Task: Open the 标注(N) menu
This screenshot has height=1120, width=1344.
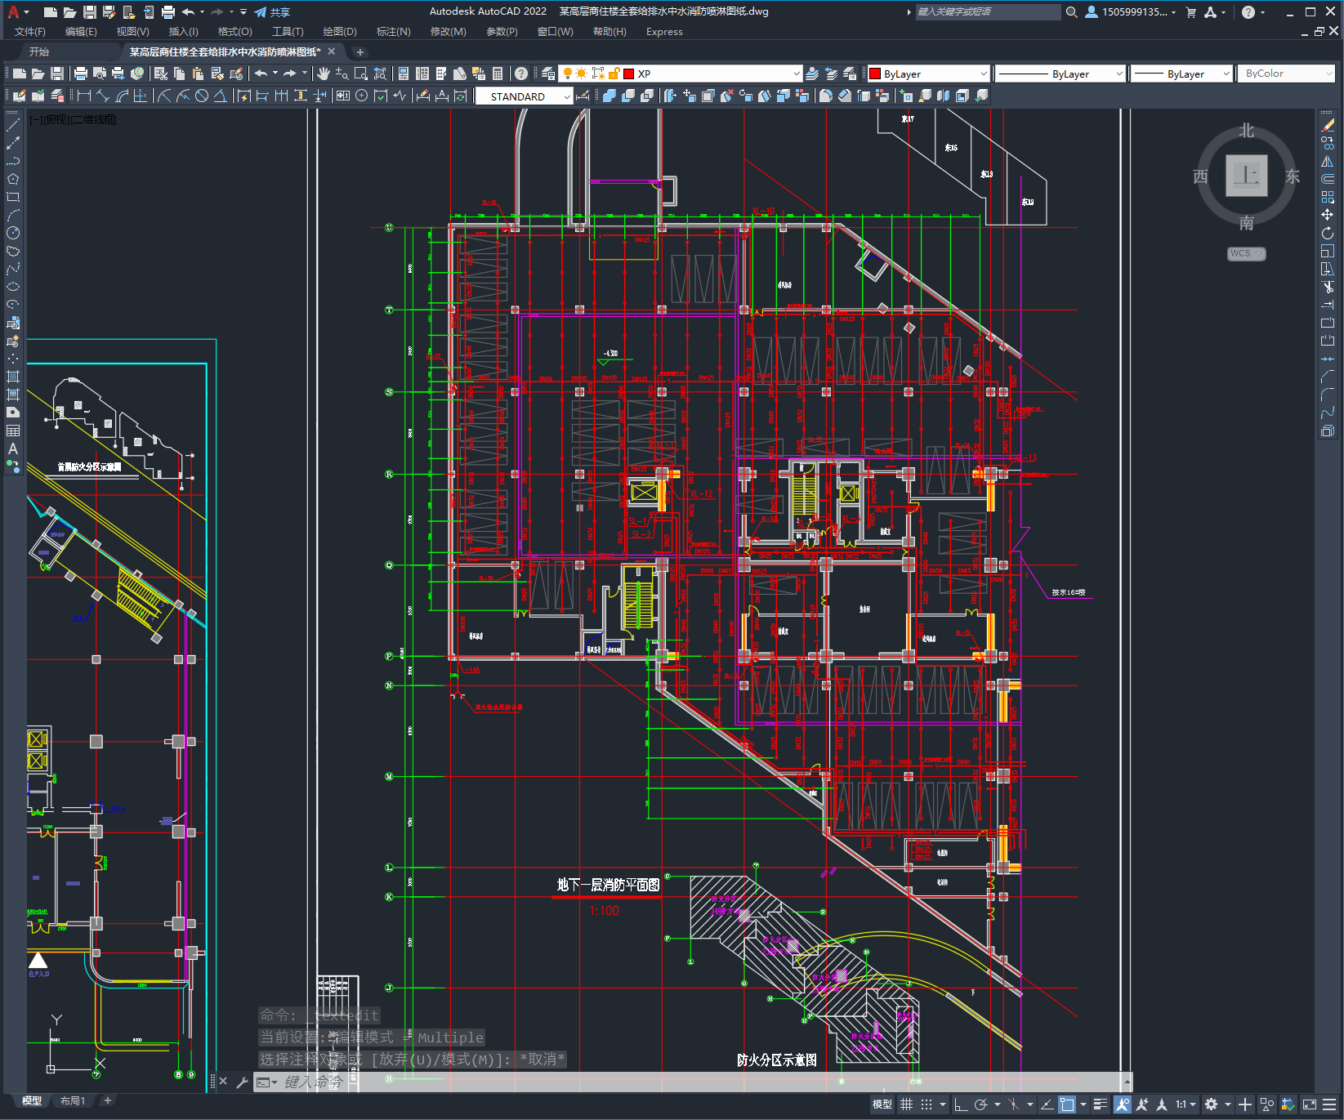Action: coord(393,32)
